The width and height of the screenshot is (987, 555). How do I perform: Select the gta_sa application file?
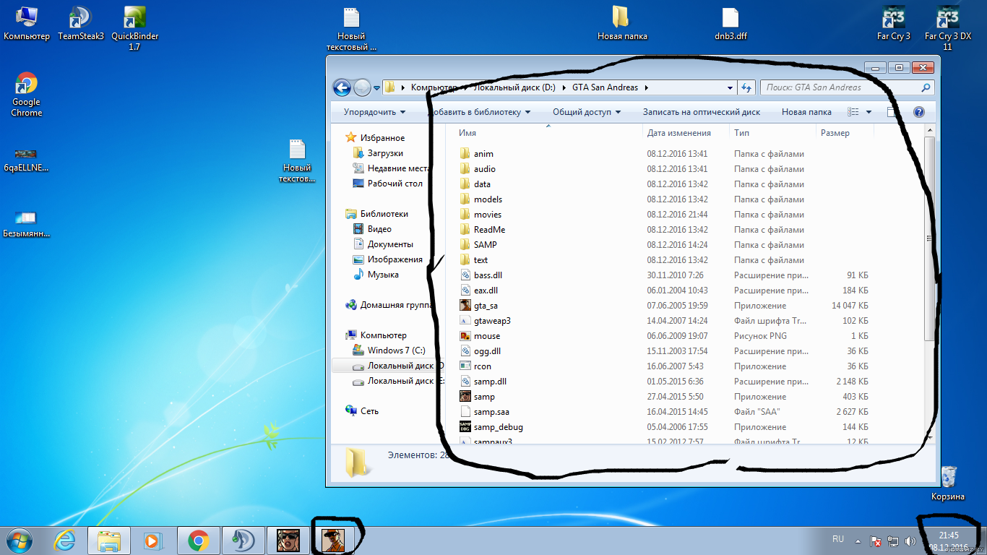[486, 306]
